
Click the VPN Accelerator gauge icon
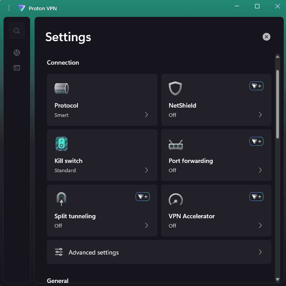click(176, 199)
